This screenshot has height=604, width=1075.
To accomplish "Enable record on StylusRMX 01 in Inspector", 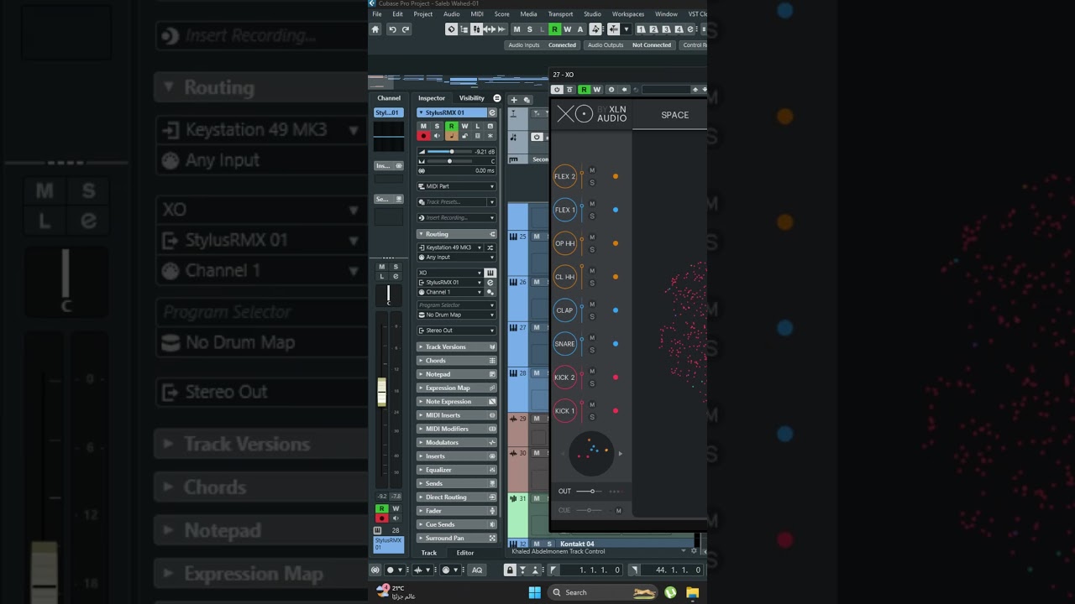I will pos(423,136).
